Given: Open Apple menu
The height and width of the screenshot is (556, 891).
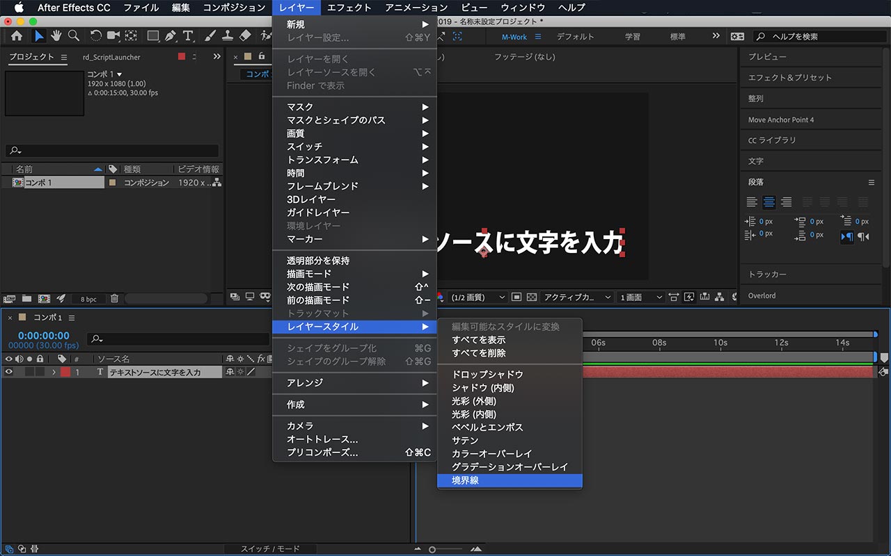Looking at the screenshot, I should pos(19,8).
